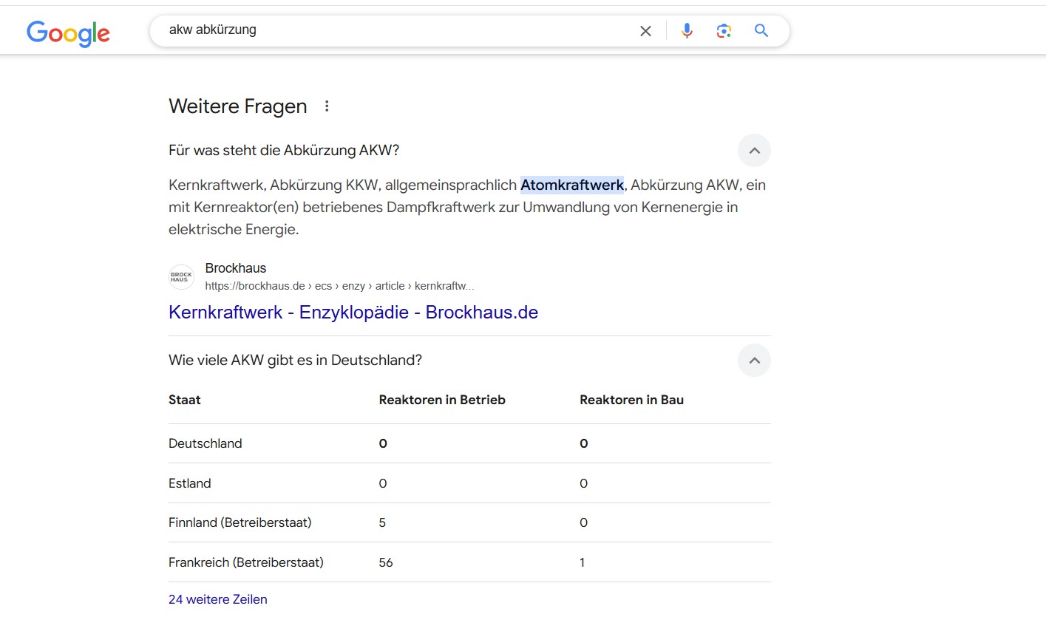Viewport: 1046px width, 617px height.
Task: Open the three-dot menu beside Weitere Fragen
Action: (x=327, y=106)
